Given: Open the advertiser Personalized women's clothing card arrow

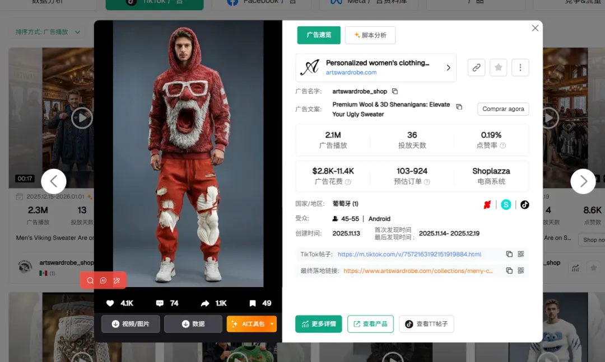Looking at the screenshot, I should [x=448, y=68].
